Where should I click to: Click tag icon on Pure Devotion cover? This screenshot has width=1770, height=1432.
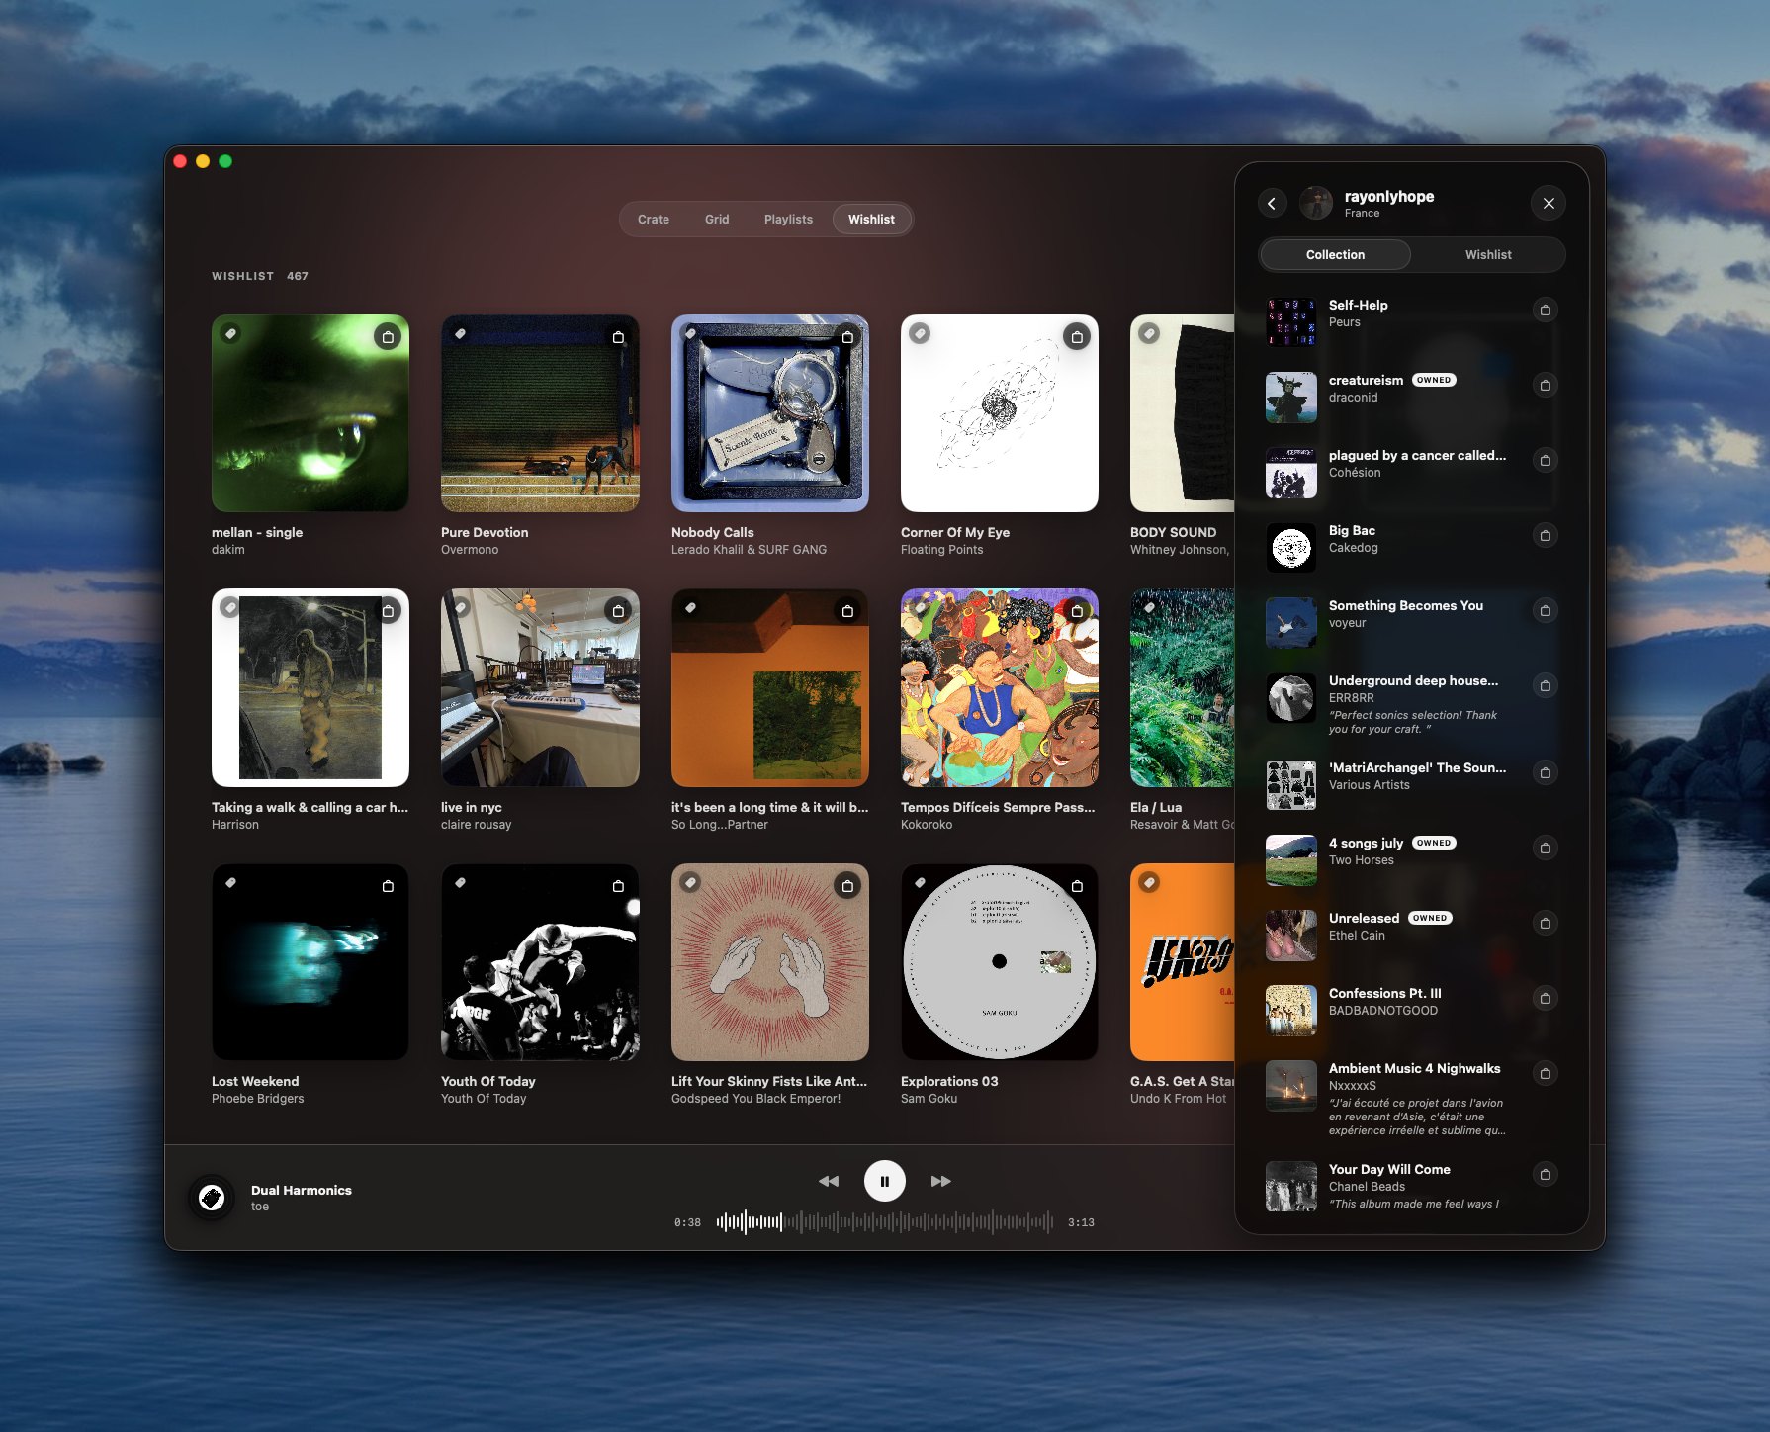pos(460,334)
